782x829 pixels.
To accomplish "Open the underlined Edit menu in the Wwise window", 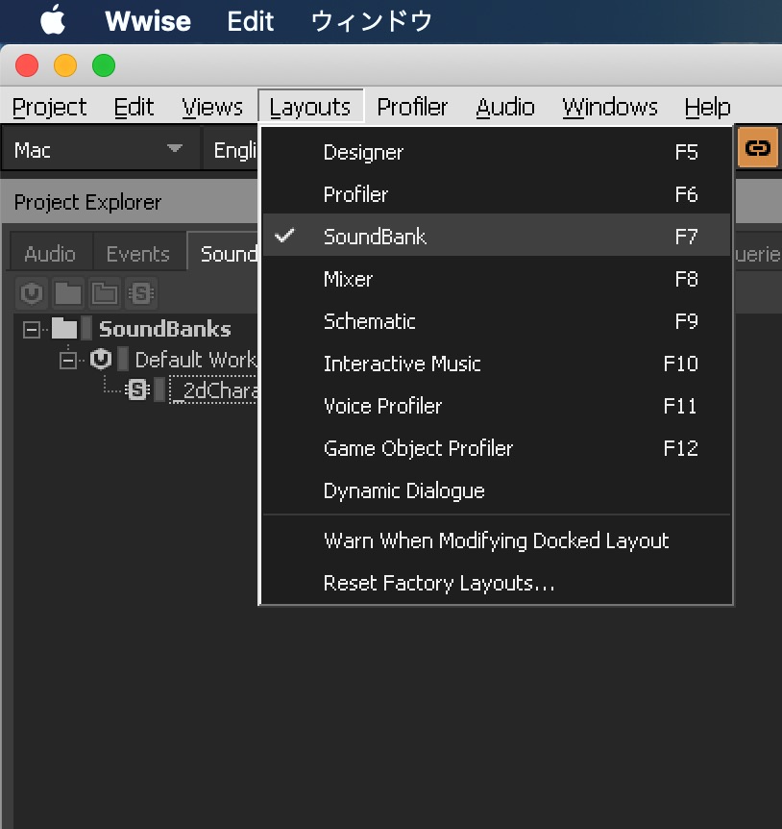I will pos(134,107).
